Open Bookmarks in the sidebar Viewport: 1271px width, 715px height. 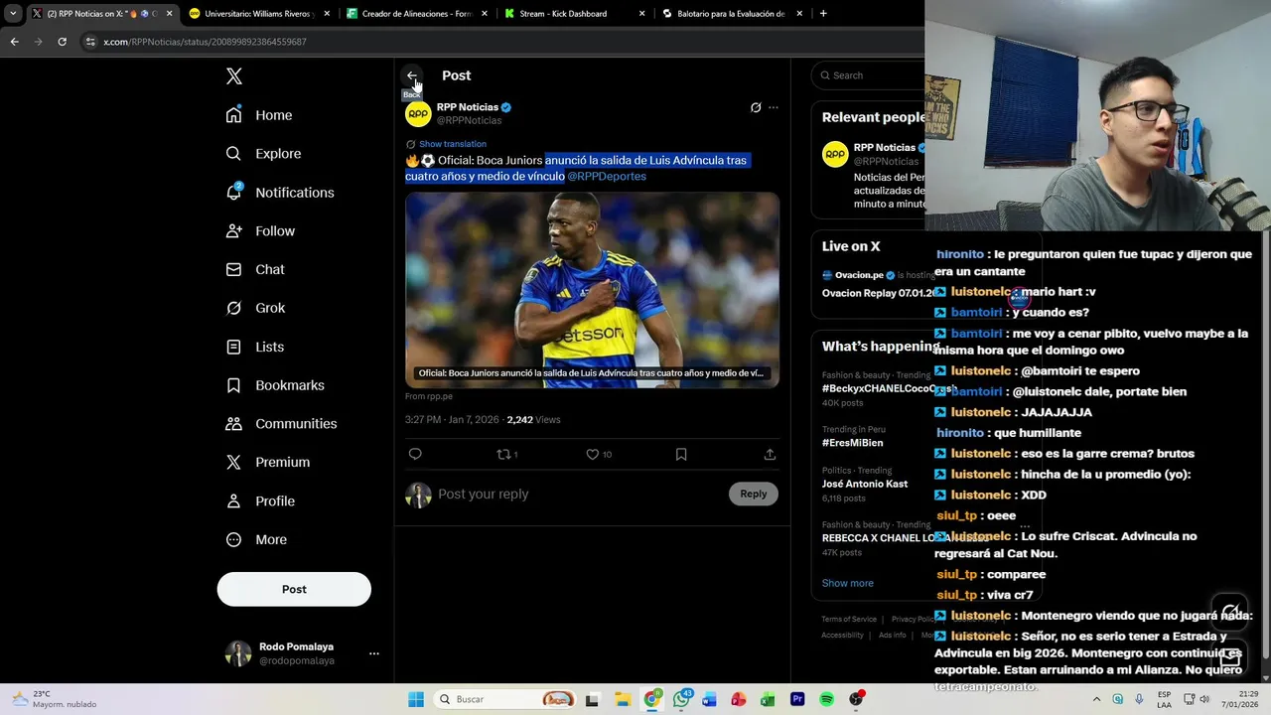(275, 385)
